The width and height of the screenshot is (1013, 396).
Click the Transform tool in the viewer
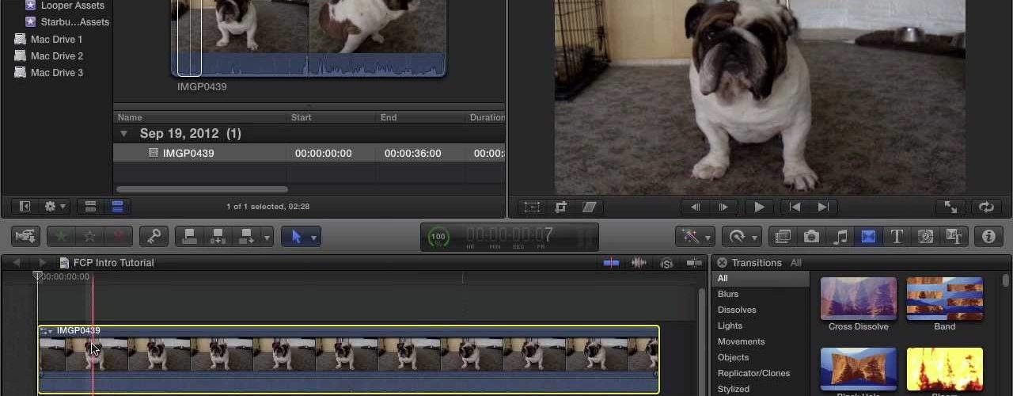[532, 207]
